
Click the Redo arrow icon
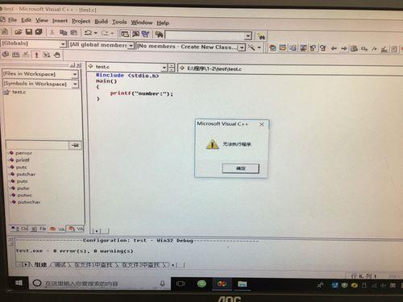[105, 33]
